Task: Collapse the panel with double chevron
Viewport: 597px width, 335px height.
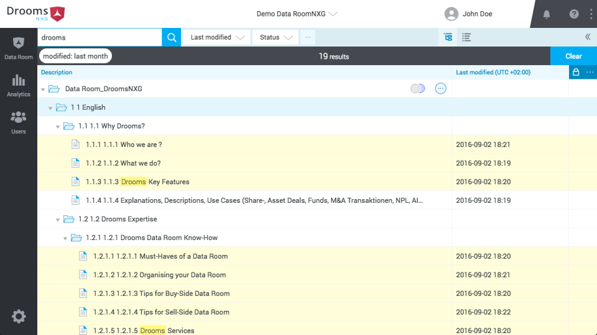Action: click(588, 37)
